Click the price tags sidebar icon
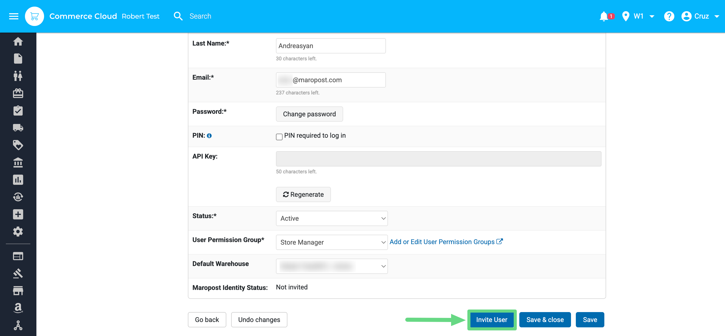Viewport: 725px width, 336px height. [x=18, y=145]
